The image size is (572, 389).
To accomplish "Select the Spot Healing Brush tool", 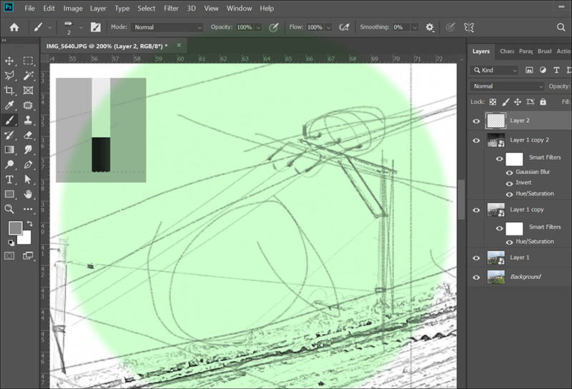I will (28, 105).
